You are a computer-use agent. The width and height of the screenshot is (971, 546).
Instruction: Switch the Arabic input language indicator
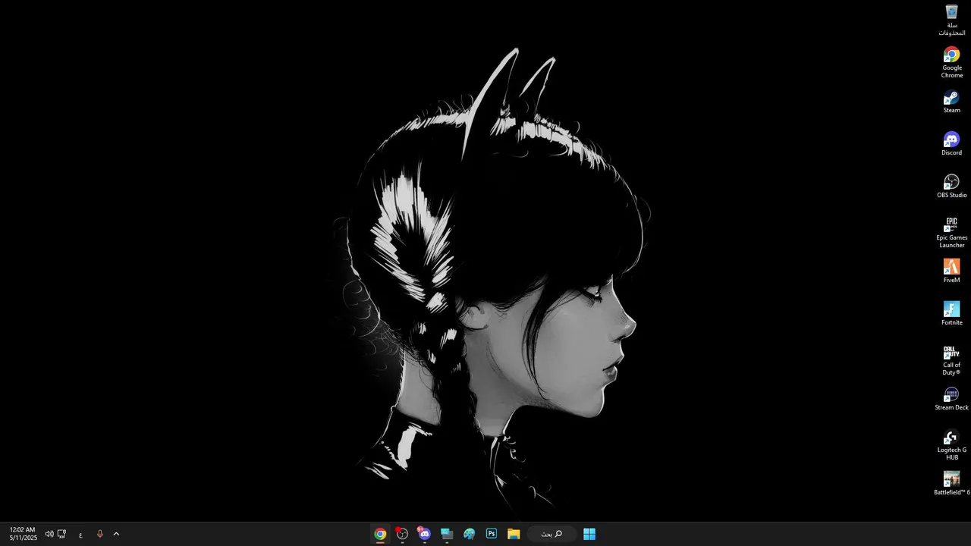click(80, 534)
